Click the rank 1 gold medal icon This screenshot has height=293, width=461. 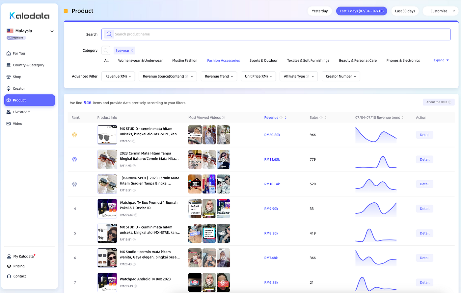74,135
